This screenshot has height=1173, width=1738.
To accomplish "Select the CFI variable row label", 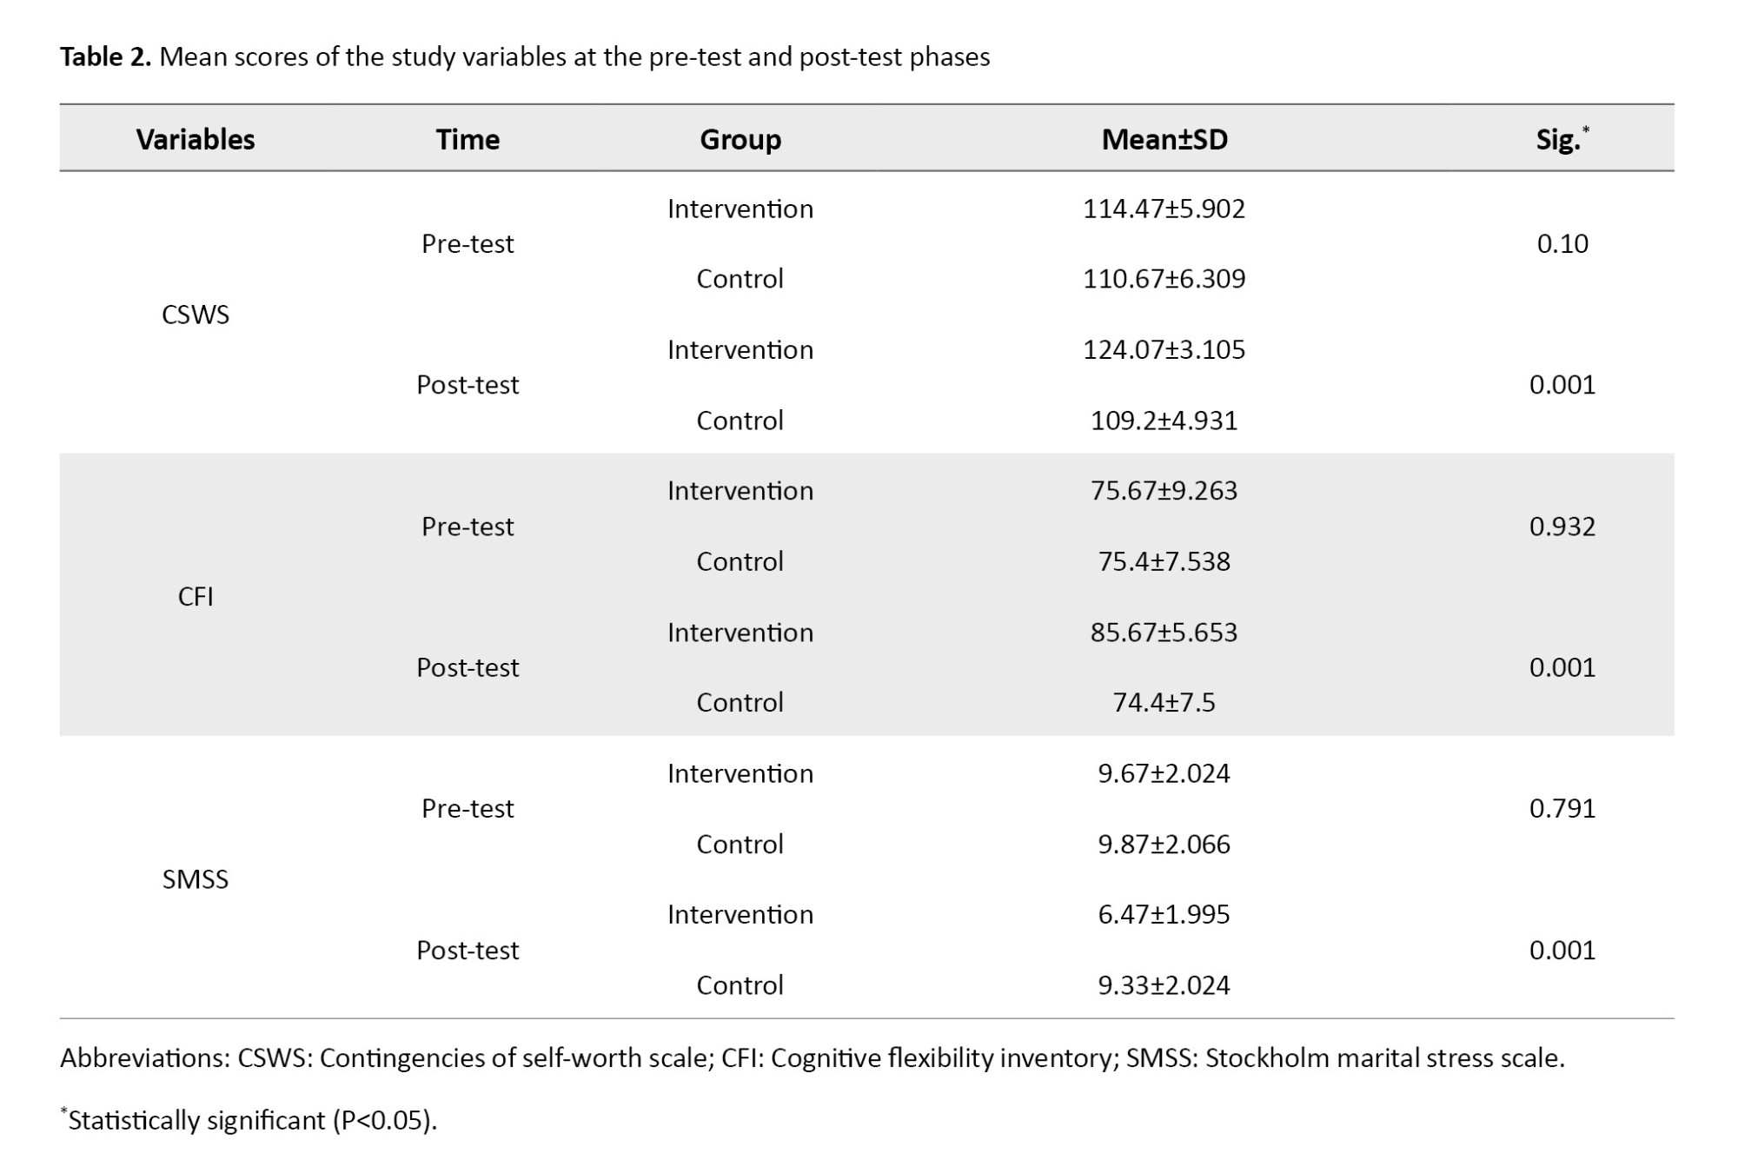I will (x=196, y=597).
